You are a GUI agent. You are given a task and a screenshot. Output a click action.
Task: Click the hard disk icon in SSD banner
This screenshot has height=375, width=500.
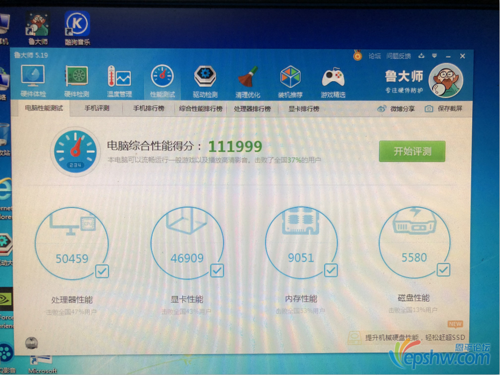click(x=354, y=338)
